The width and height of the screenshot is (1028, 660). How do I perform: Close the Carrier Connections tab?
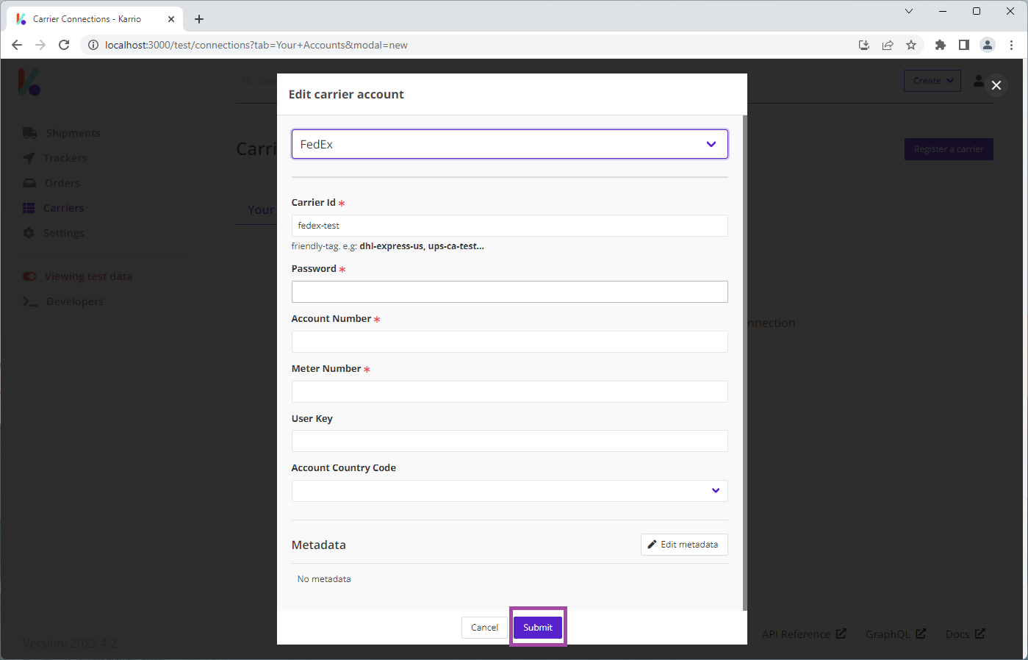[171, 19]
